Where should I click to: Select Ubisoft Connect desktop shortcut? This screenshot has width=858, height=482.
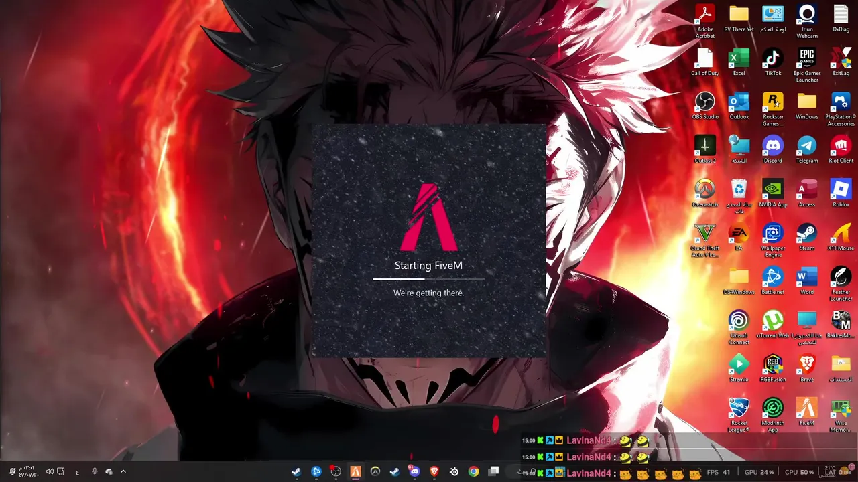[x=739, y=327]
